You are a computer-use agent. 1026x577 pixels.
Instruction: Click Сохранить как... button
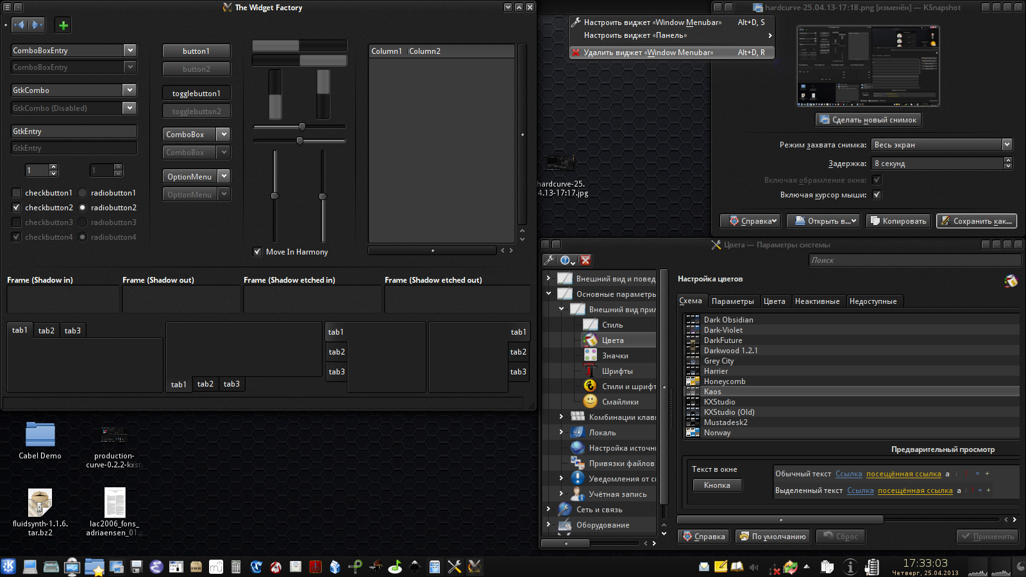click(x=977, y=221)
